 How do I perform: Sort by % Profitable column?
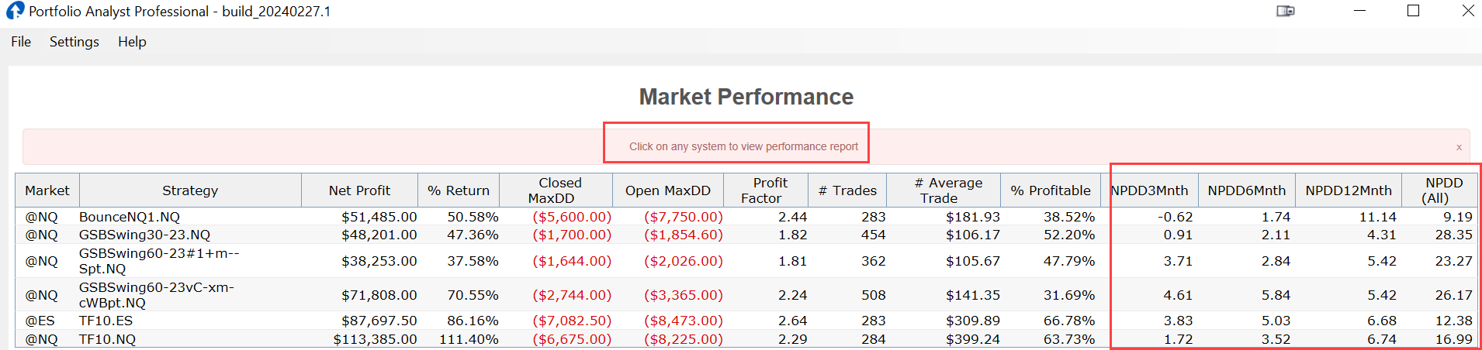(x=1051, y=190)
